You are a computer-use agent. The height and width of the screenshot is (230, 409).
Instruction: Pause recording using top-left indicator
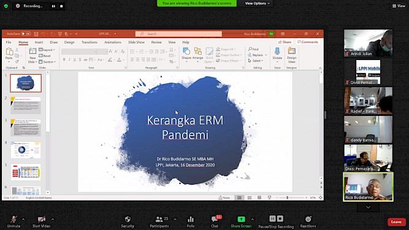(x=53, y=6)
